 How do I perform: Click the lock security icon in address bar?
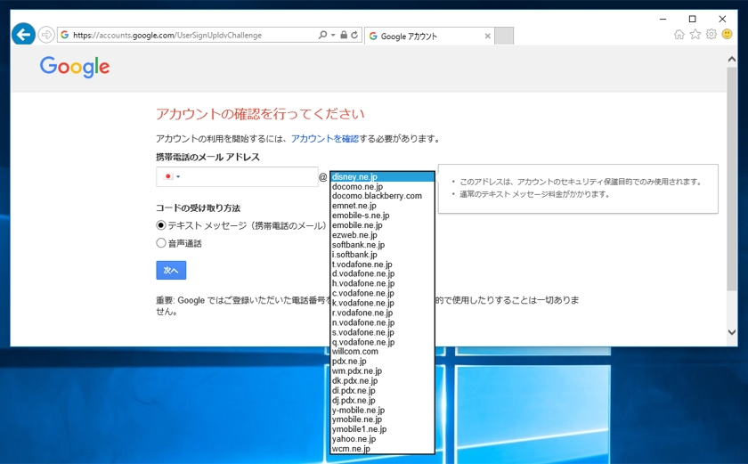tap(344, 35)
